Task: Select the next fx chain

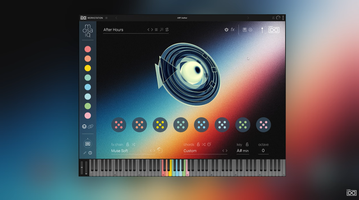Action: click(x=154, y=151)
